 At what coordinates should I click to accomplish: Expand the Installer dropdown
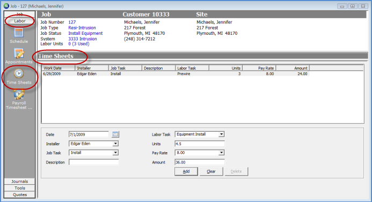pos(115,144)
